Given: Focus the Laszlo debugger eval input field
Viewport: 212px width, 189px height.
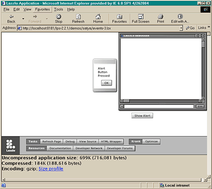Looking at the screenshot, I should click(x=159, y=106).
